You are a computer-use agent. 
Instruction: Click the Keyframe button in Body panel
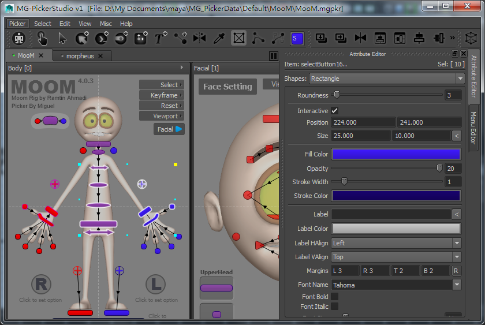pos(162,95)
